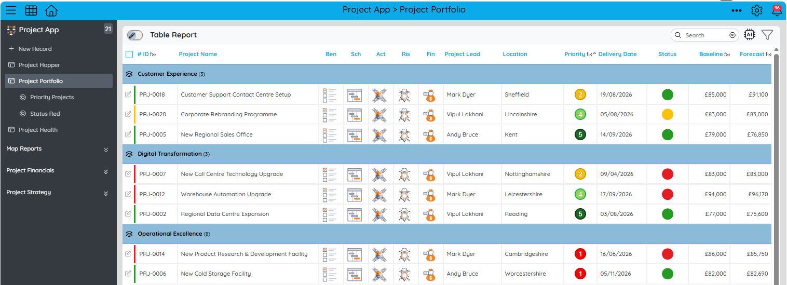
Task: Open financials icon for PRJ-0006
Action: tap(429, 274)
